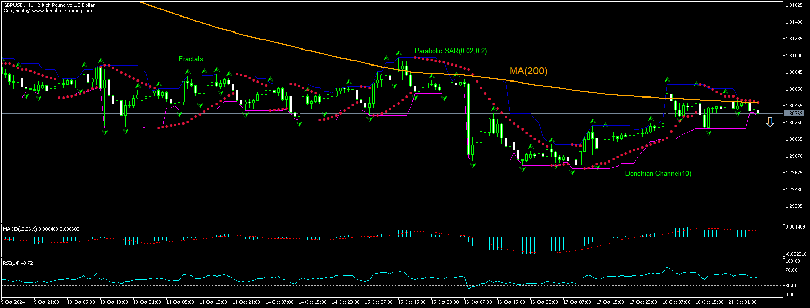
Task: Click the MACD 0.001409 scale value
Action: pos(796,227)
